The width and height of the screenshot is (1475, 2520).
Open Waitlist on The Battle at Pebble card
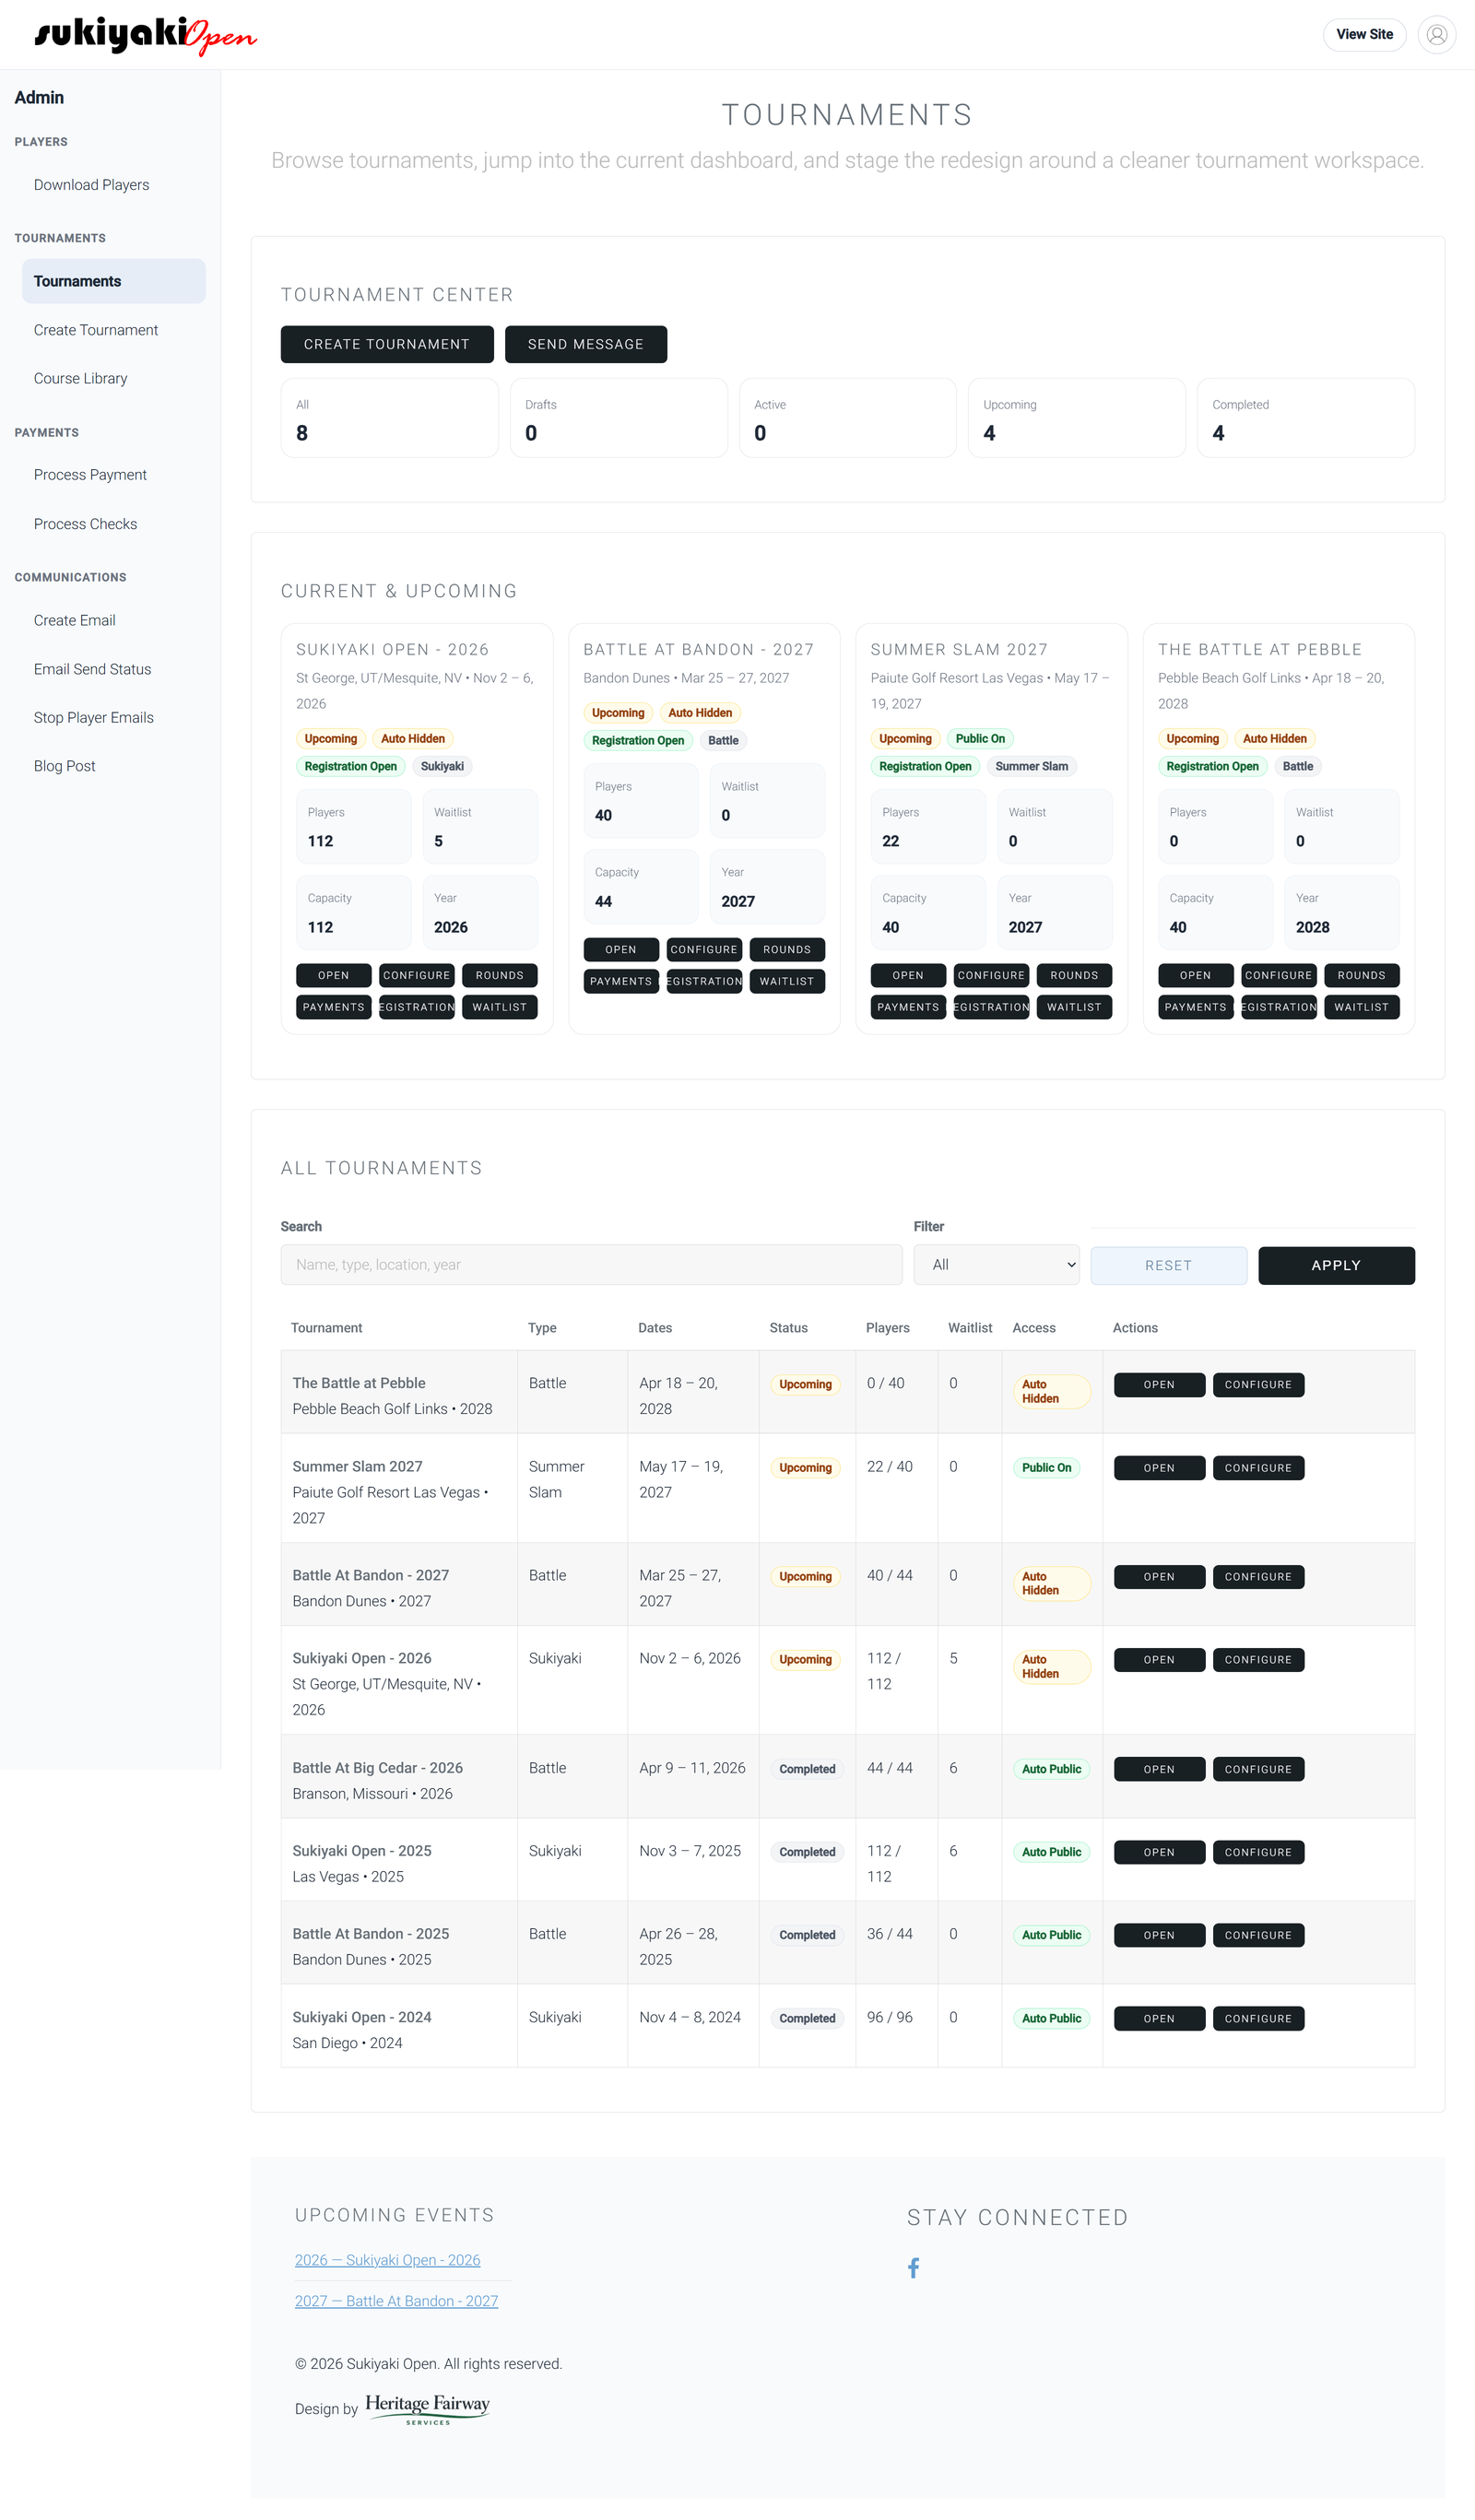1361,1007
